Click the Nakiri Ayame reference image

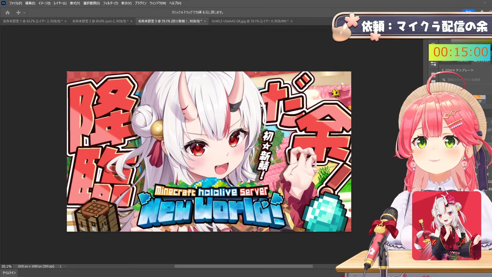pos(447,226)
